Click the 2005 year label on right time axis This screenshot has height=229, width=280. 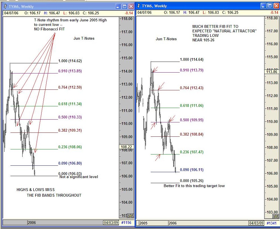point(143,223)
